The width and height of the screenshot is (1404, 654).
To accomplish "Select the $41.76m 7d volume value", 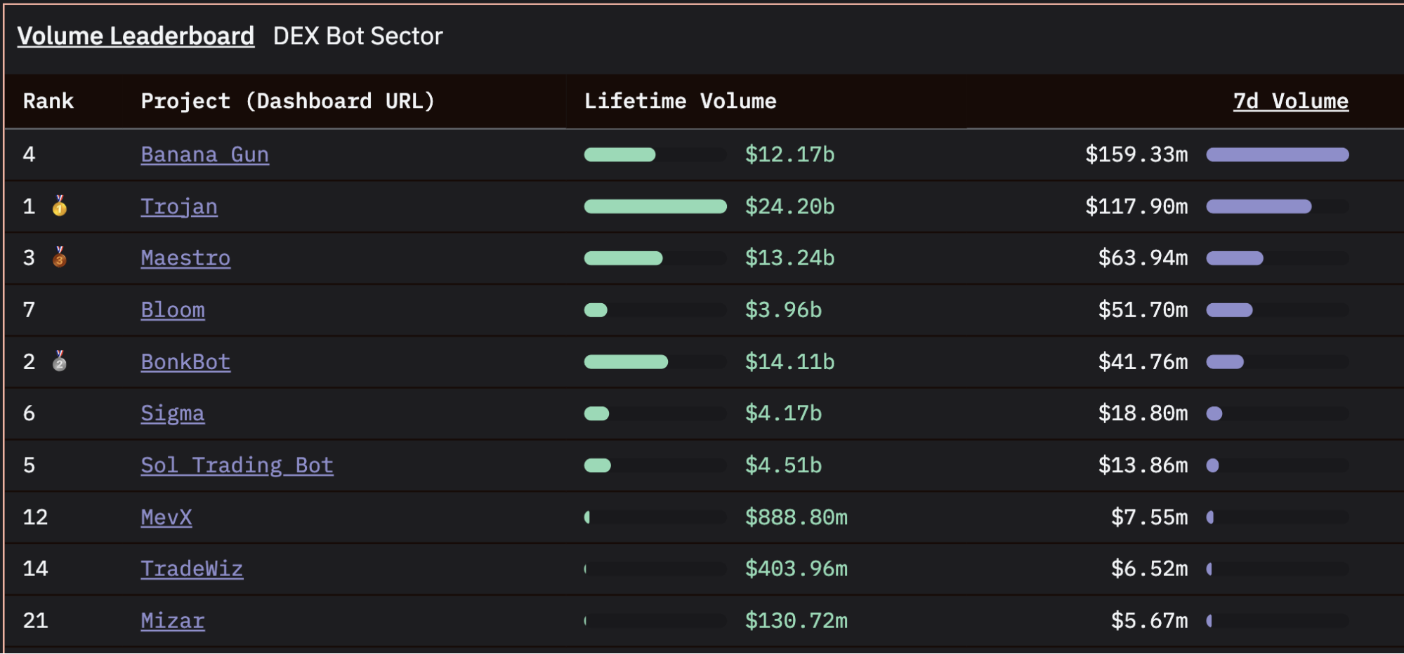I will (x=1143, y=361).
